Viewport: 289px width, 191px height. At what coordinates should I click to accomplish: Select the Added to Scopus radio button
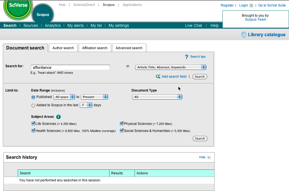coord(33,105)
